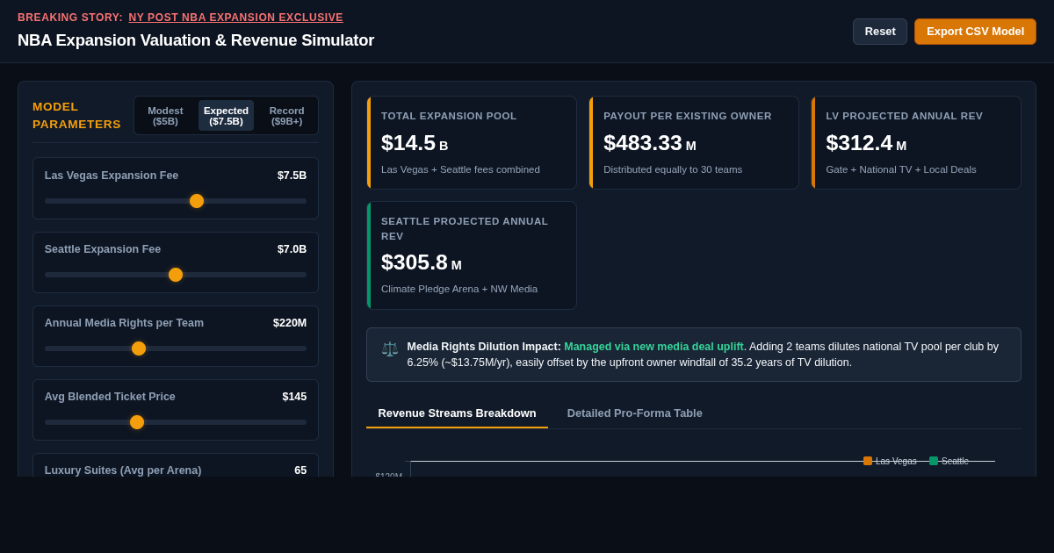This screenshot has width=1054, height=553.
Task: Click 'Las Vegas + Seattle fees combined' caption
Action: coord(460,169)
